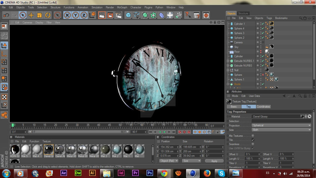
Task: Render active view with clapperboard icon
Action: pyautogui.click(x=102, y=15)
